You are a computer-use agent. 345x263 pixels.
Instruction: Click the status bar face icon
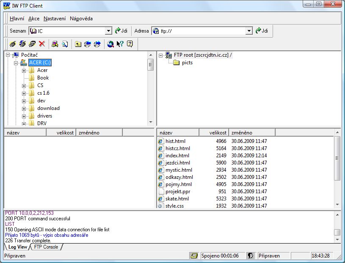[x=251, y=255]
